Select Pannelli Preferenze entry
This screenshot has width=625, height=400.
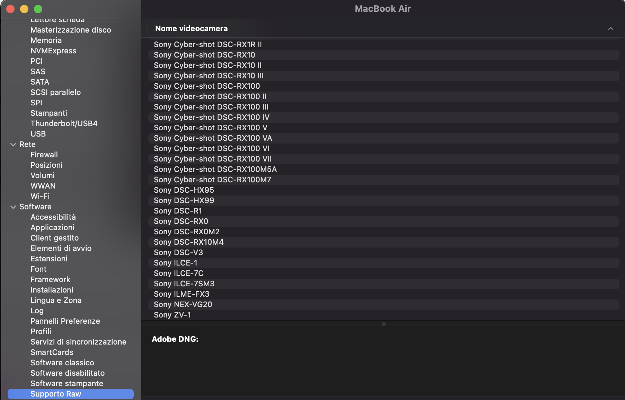coord(65,321)
